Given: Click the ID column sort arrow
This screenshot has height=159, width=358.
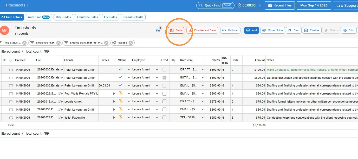Looking at the screenshot, I should [x=10, y=60].
